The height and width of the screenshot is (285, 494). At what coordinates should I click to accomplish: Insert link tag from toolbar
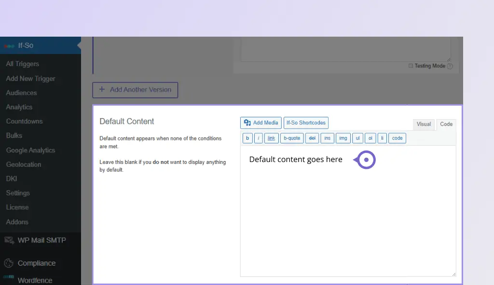tap(271, 138)
